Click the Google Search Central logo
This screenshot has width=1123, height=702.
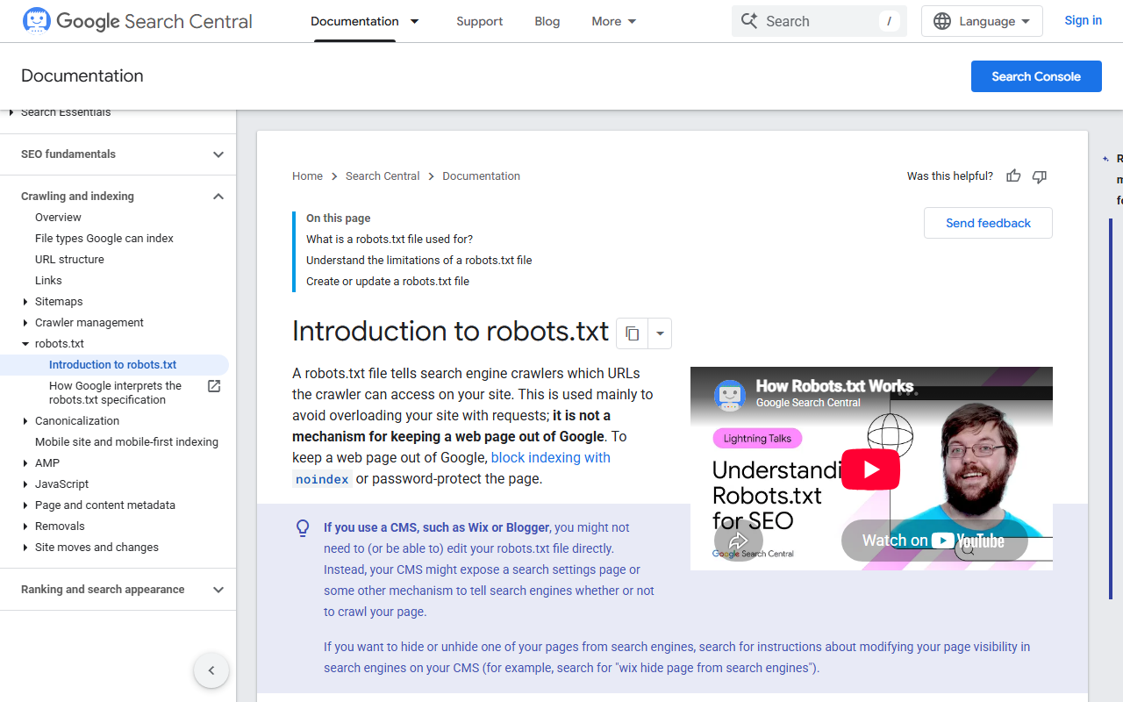137,21
